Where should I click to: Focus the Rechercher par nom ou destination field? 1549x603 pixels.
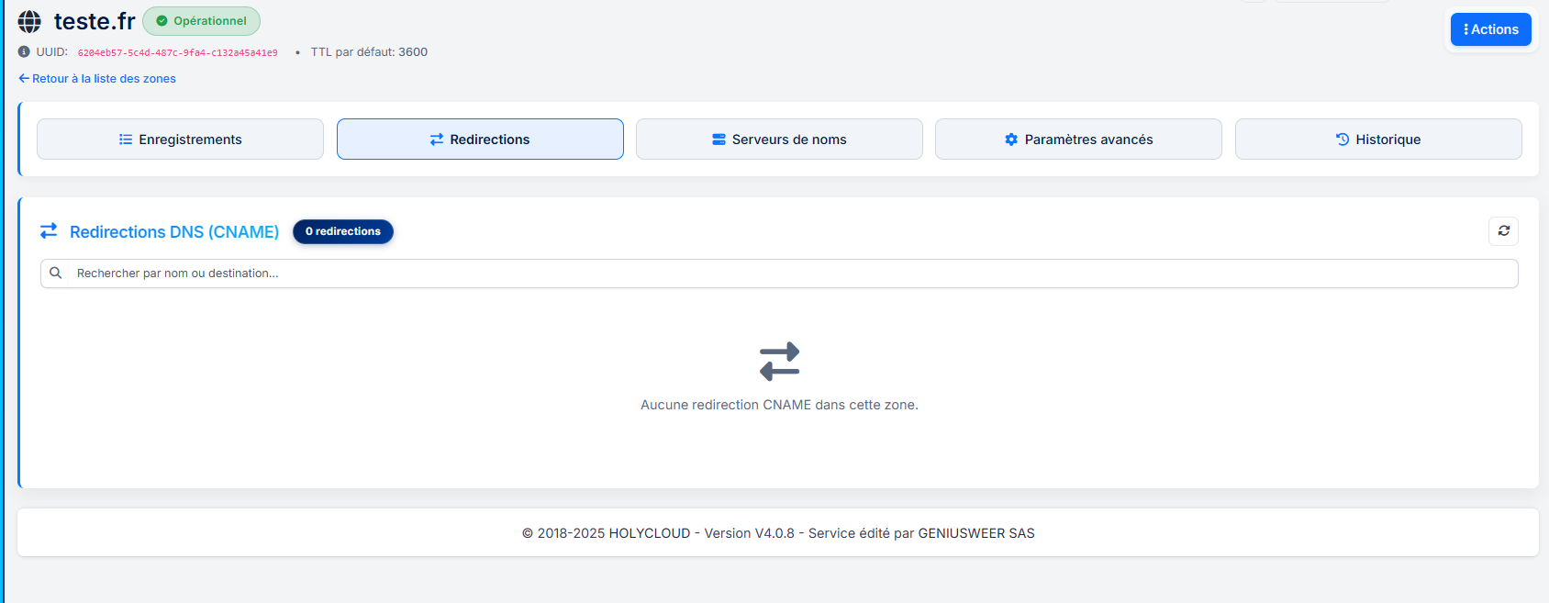(x=789, y=274)
